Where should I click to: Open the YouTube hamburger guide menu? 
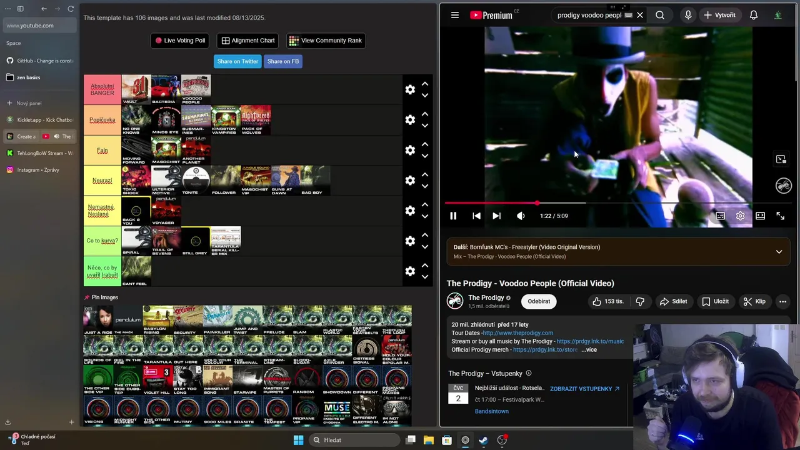455,15
